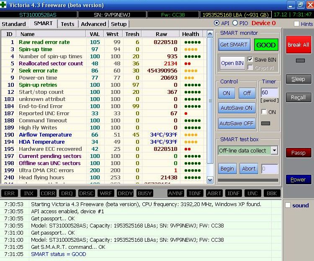
Task: Click the Get SMART button
Action: pos(234,44)
